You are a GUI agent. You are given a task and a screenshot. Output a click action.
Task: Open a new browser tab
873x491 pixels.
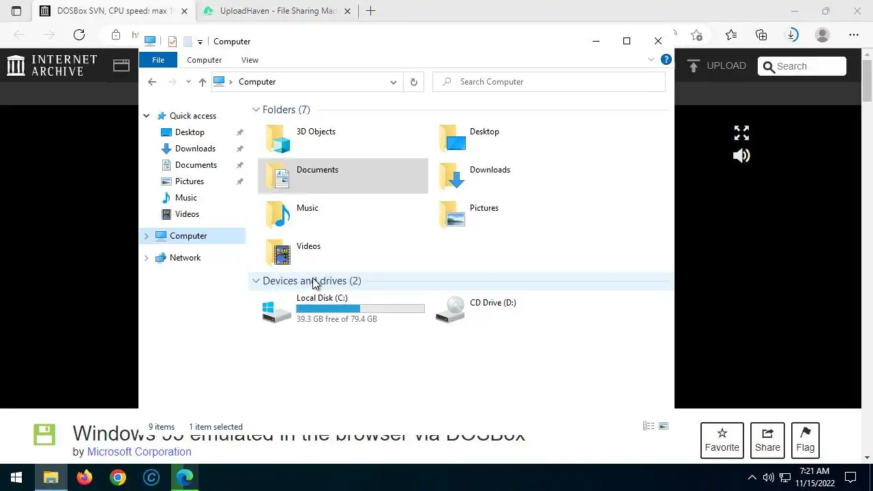[370, 11]
